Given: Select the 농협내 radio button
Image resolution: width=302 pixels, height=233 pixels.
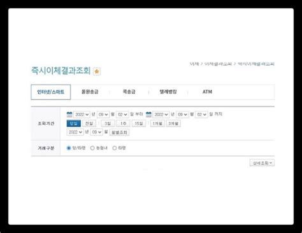Looking at the screenshot, I should pyautogui.click(x=92, y=148).
